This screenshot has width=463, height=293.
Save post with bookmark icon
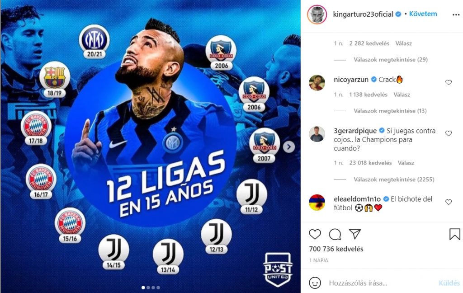tap(454, 234)
